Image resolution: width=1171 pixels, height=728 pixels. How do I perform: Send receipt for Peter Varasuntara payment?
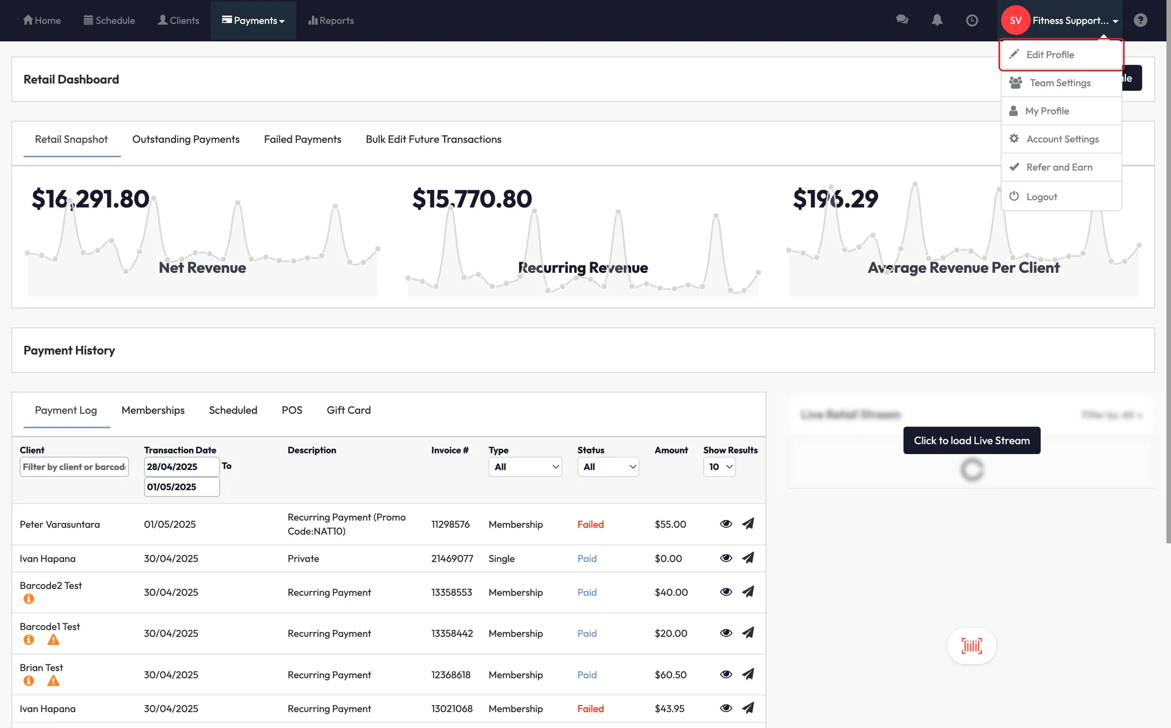[x=748, y=524]
